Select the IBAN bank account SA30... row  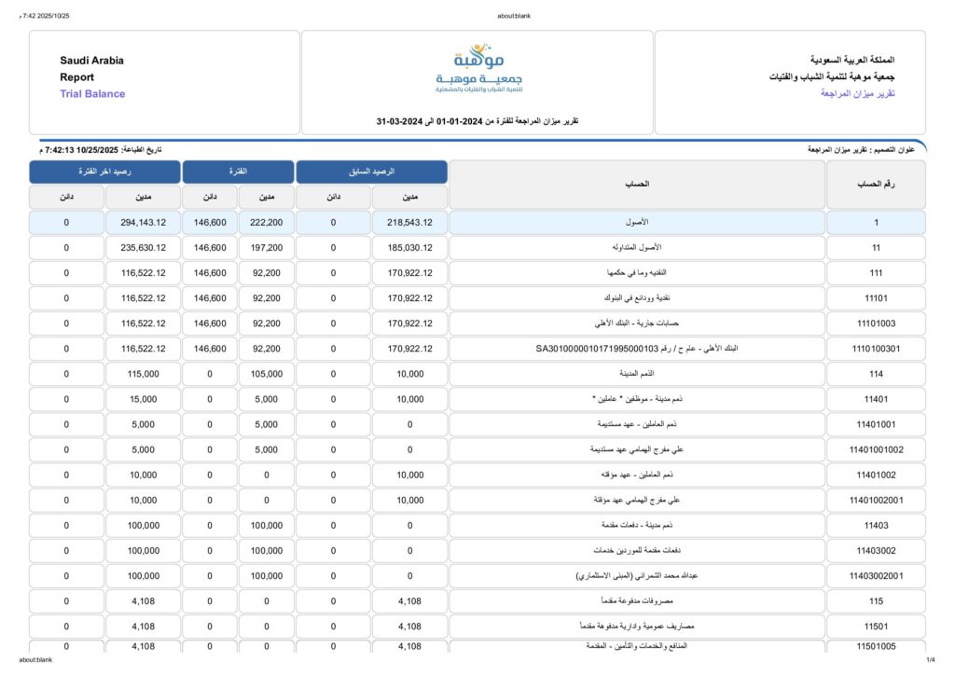[636, 349]
